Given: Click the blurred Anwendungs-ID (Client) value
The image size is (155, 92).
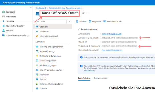Looking at the screenshot, I should tap(120, 38).
